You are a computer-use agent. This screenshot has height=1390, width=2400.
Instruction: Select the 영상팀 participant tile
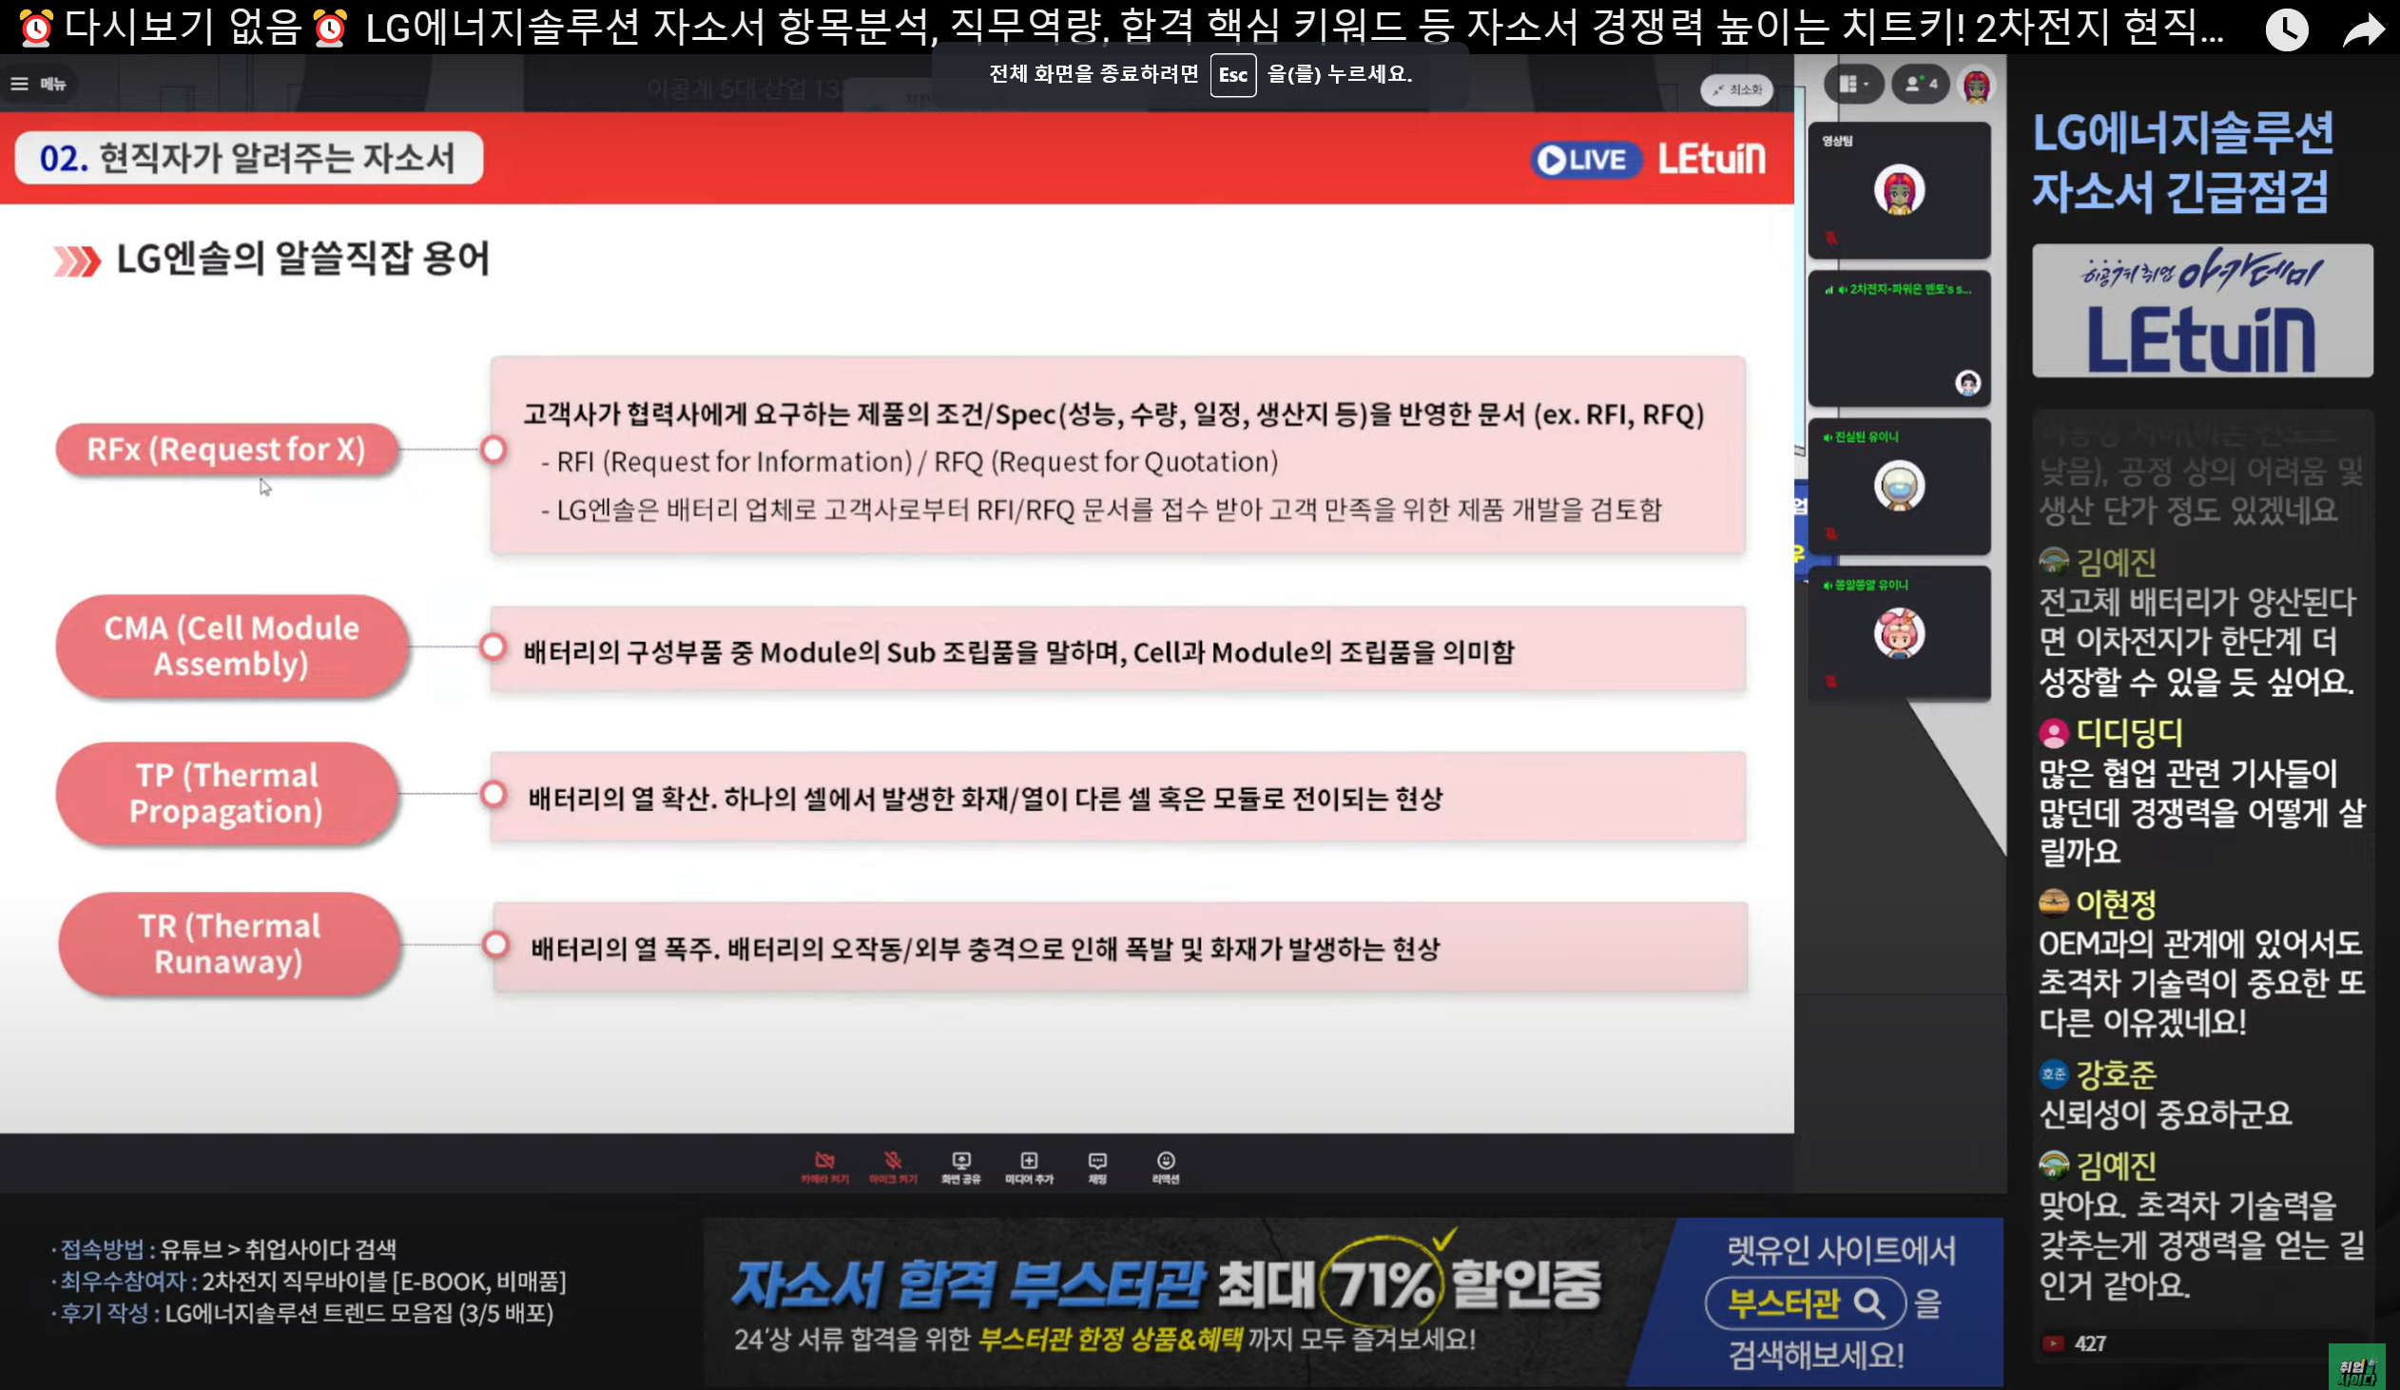click(x=1899, y=190)
